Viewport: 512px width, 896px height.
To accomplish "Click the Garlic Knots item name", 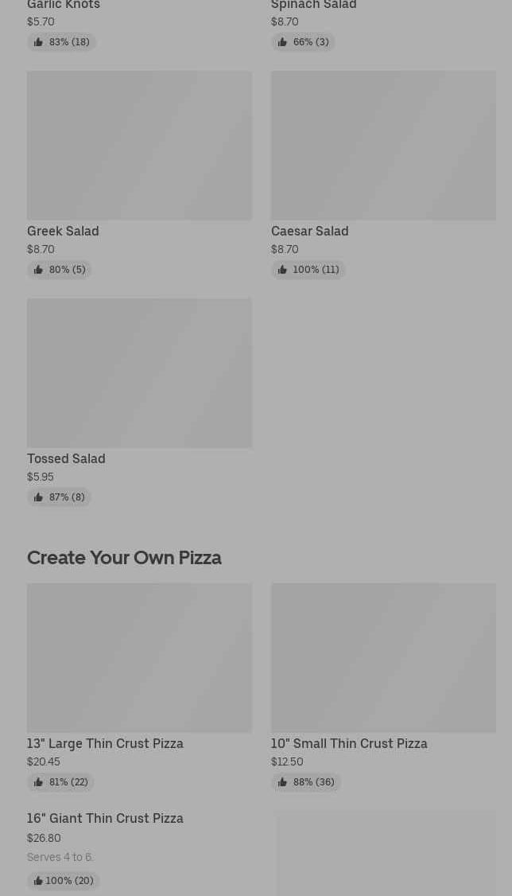I will 64,6.
